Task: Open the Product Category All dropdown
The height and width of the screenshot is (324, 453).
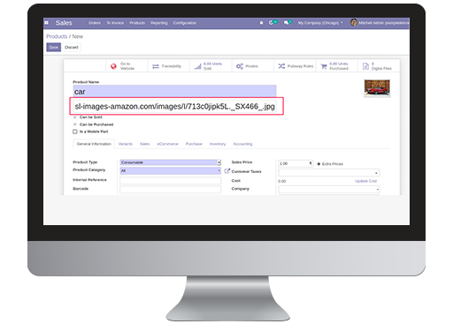Action: pos(171,171)
